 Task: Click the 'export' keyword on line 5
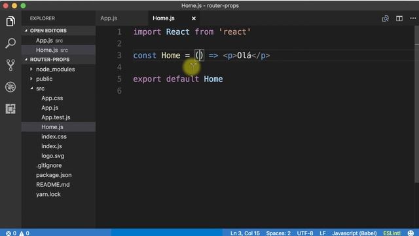pos(147,79)
